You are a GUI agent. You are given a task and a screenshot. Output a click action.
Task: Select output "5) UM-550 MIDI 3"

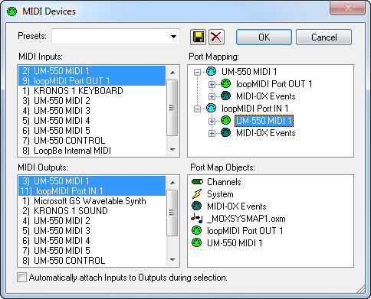[x=92, y=231]
